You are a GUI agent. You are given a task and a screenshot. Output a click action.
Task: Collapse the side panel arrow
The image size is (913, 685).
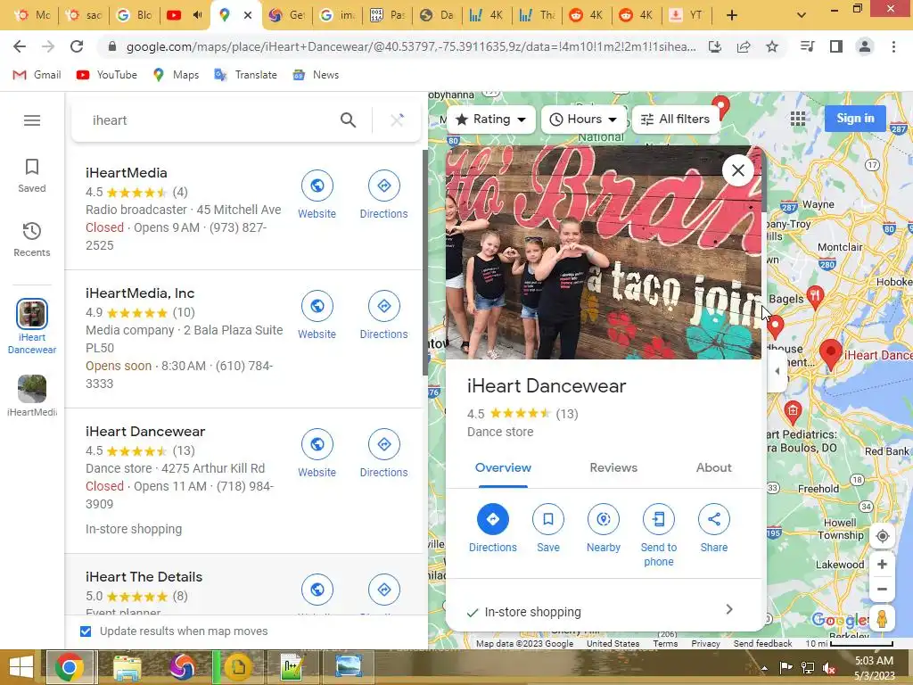(777, 370)
